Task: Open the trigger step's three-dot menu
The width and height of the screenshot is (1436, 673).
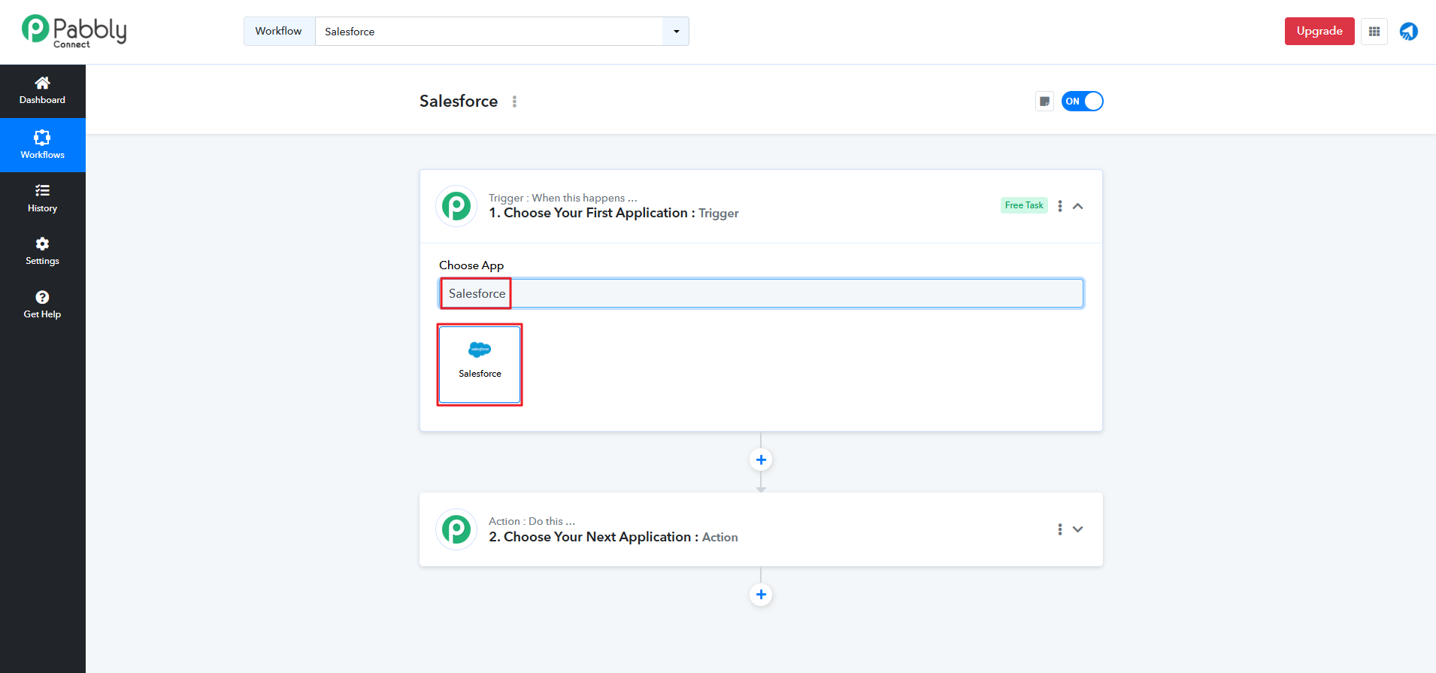Action: pyautogui.click(x=1059, y=206)
